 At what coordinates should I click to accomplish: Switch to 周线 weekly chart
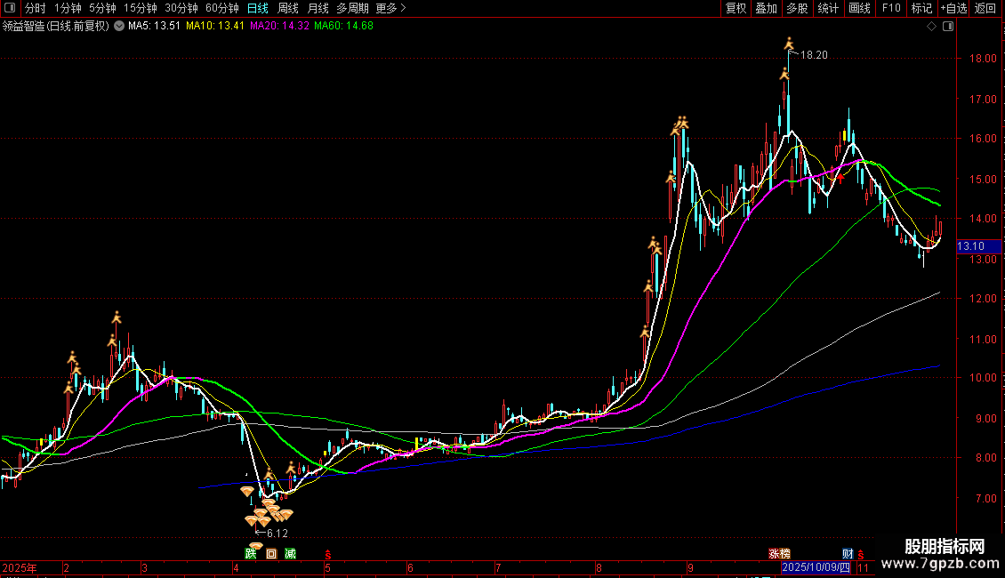point(288,8)
